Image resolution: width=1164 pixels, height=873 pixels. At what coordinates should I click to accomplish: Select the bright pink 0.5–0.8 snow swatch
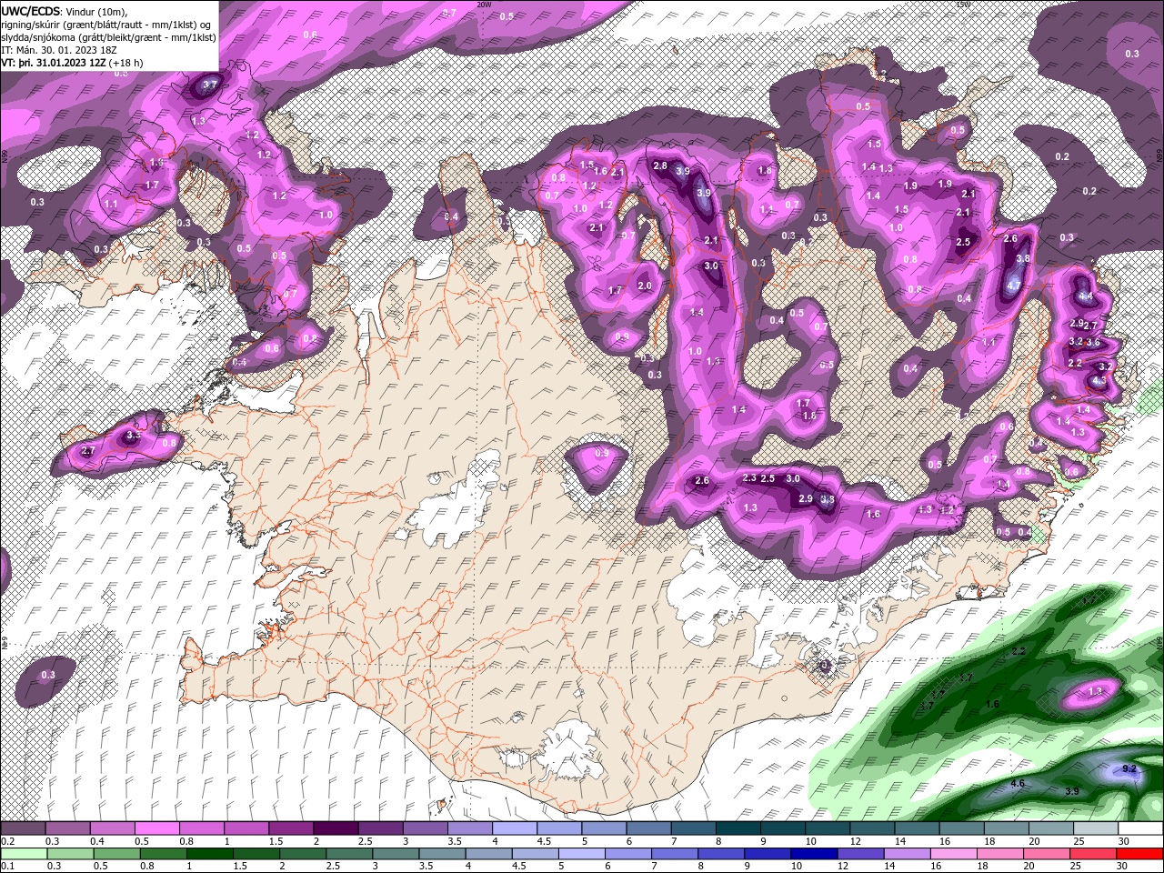157,829
